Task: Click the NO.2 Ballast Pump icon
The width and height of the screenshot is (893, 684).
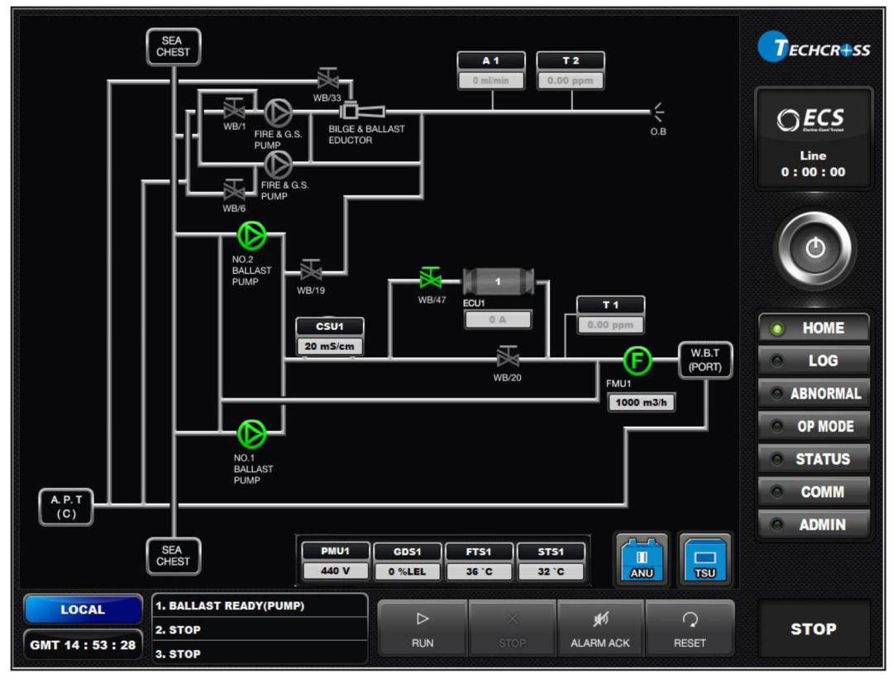Action: pos(251,236)
